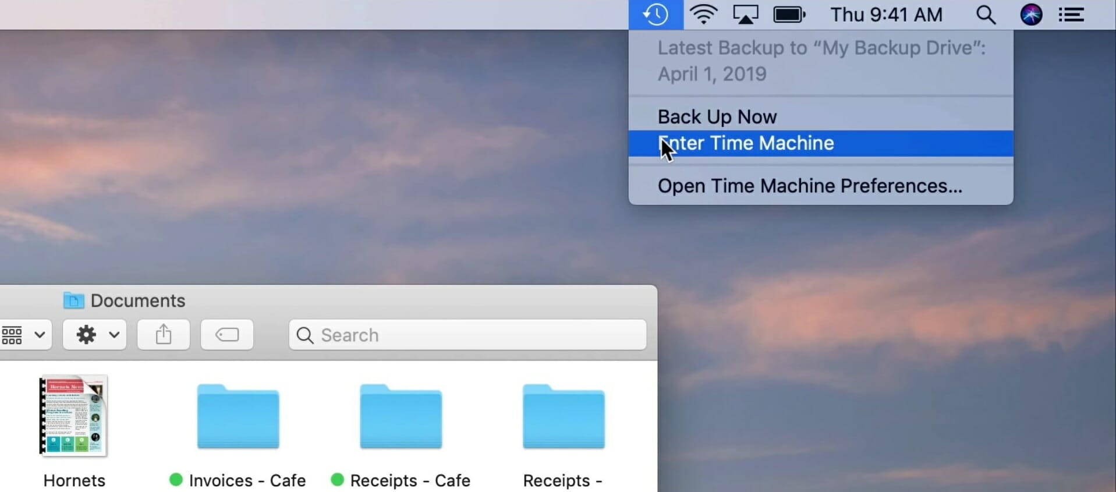The image size is (1116, 492).
Task: Select the Receipts - Cafe folder icon
Action: 401,416
